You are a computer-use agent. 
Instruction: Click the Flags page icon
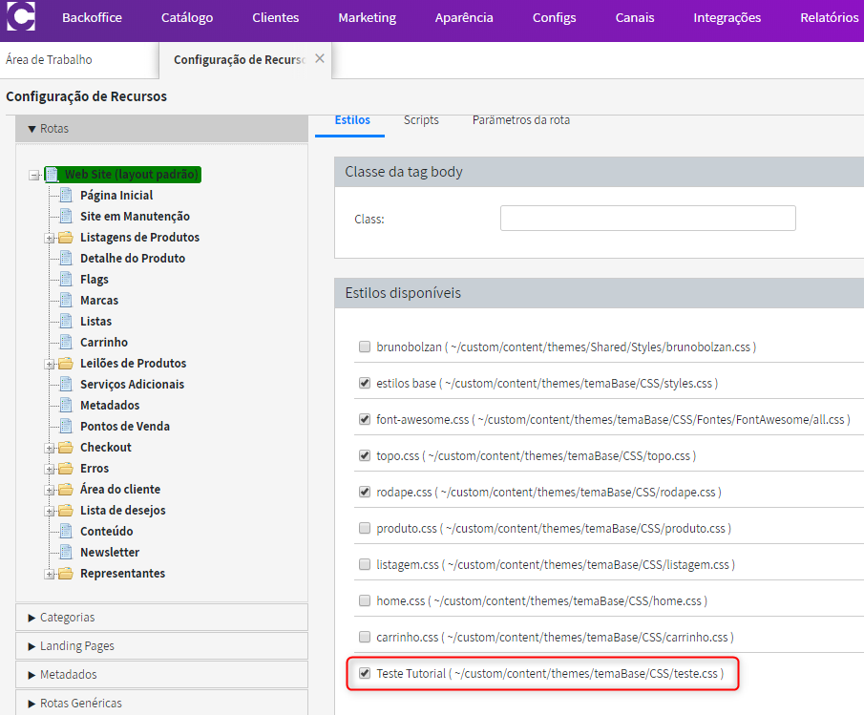coord(66,280)
